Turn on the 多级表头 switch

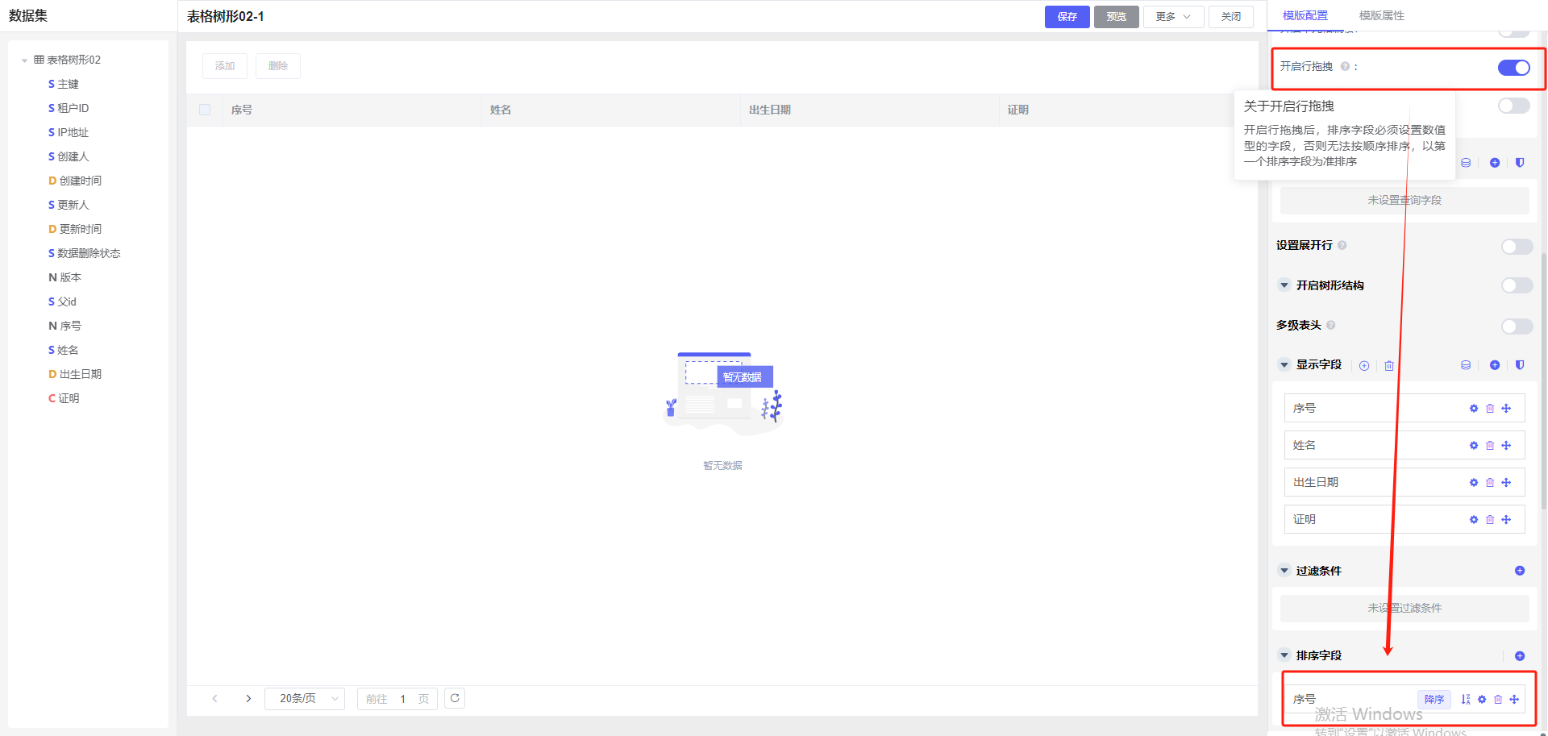(1517, 326)
